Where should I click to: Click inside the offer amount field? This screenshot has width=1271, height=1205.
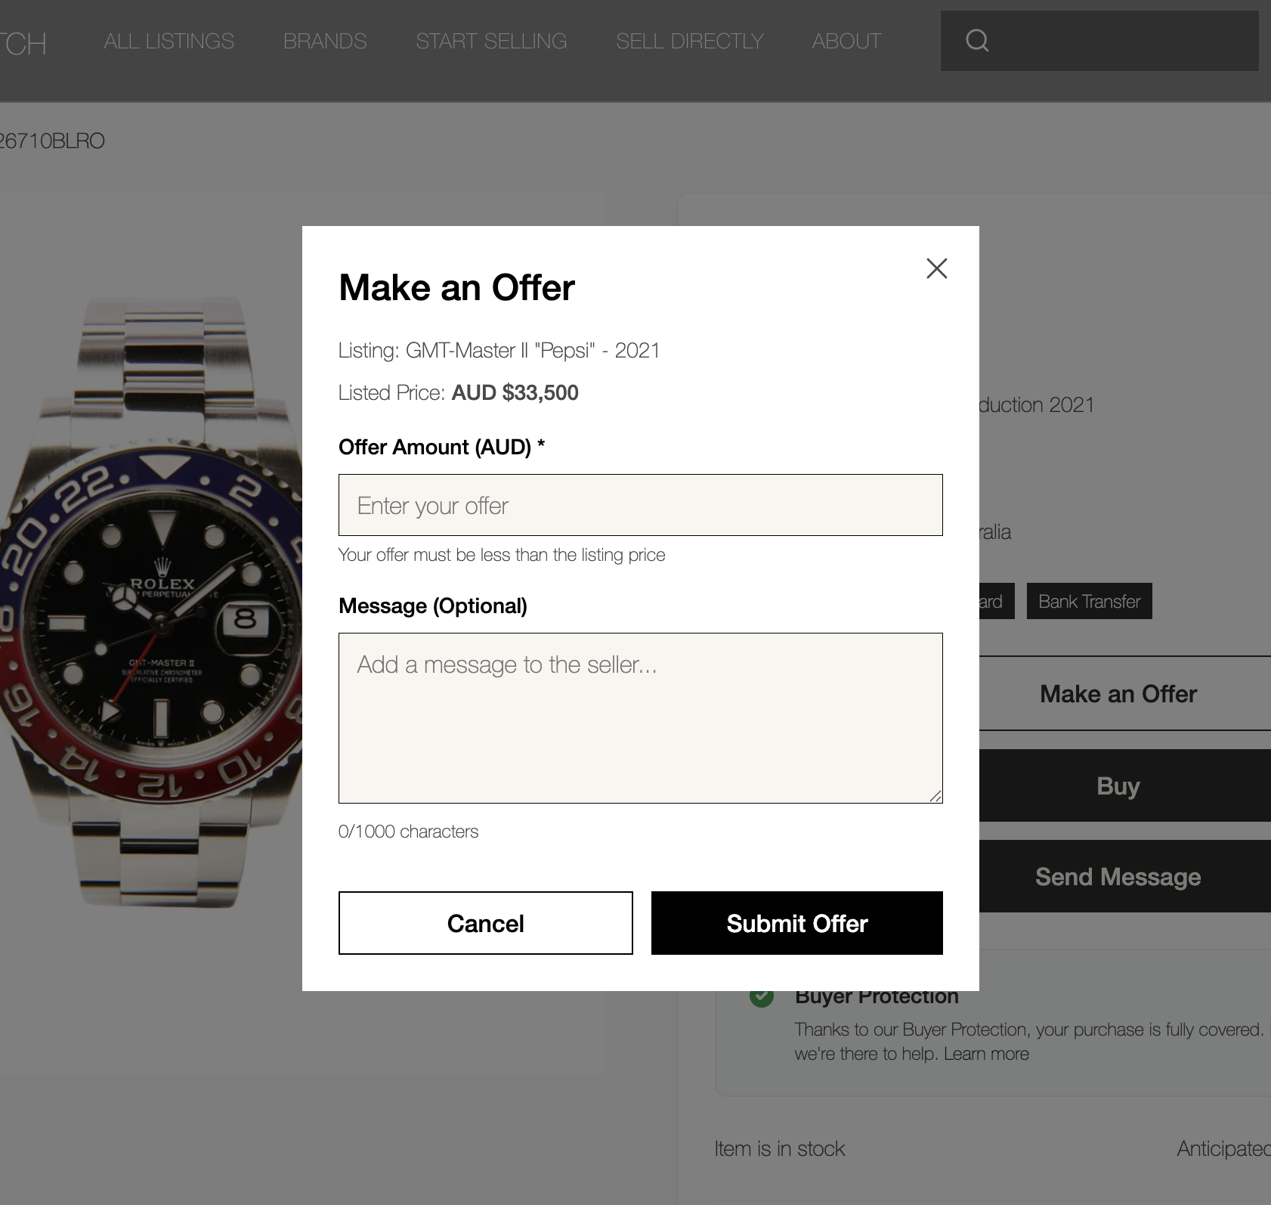[x=640, y=504]
